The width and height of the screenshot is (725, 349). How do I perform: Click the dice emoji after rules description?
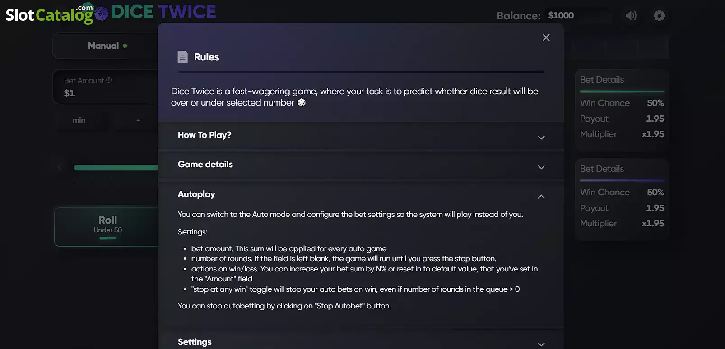pos(302,102)
